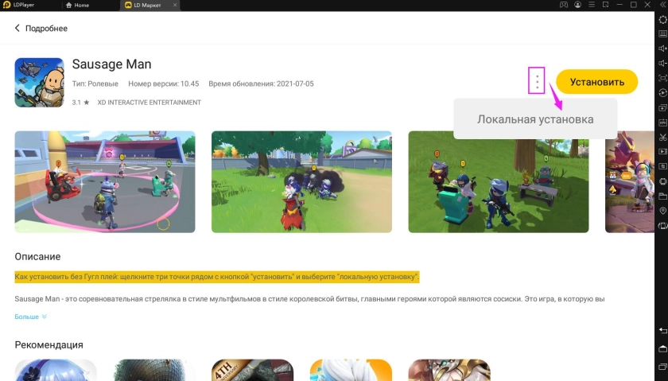
Task: Click Время обновления: 2021-07-05 text
Action: click(261, 84)
